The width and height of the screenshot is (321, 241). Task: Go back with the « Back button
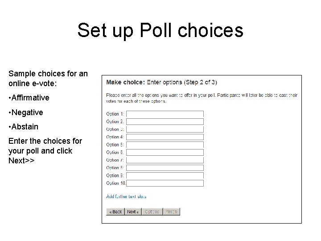click(x=115, y=212)
